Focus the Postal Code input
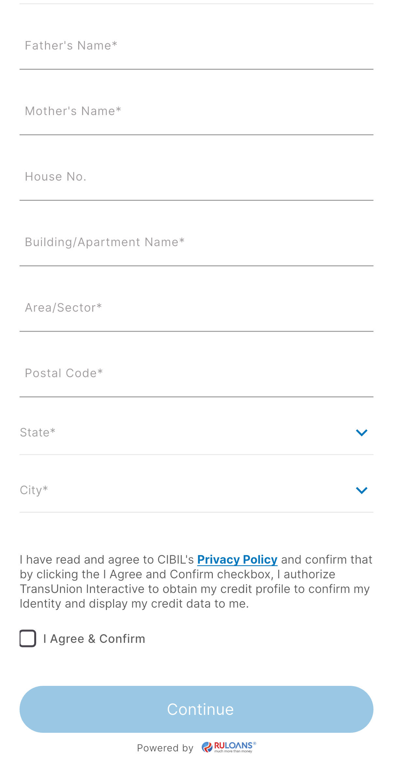 click(x=196, y=374)
